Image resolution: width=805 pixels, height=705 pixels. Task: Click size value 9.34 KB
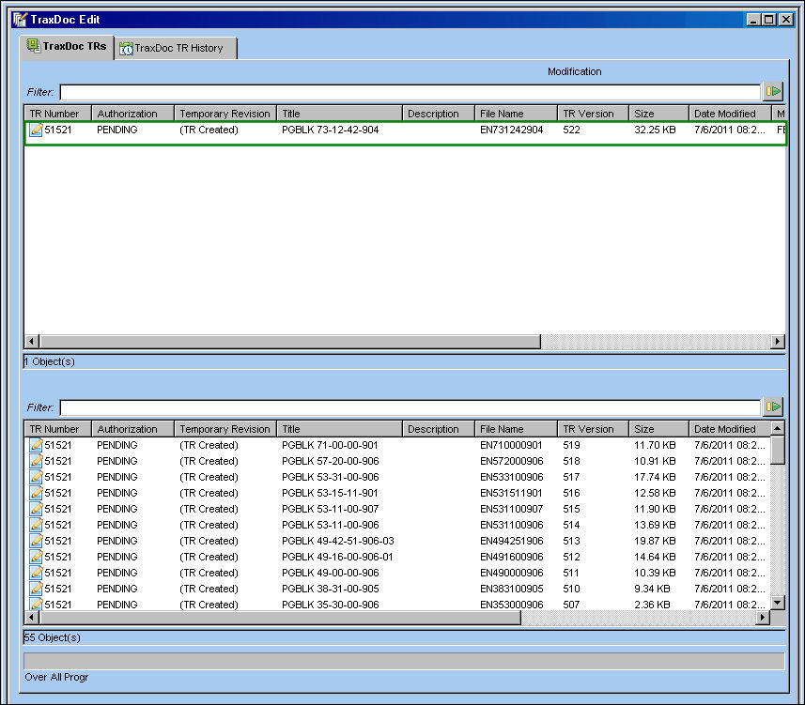pos(652,588)
